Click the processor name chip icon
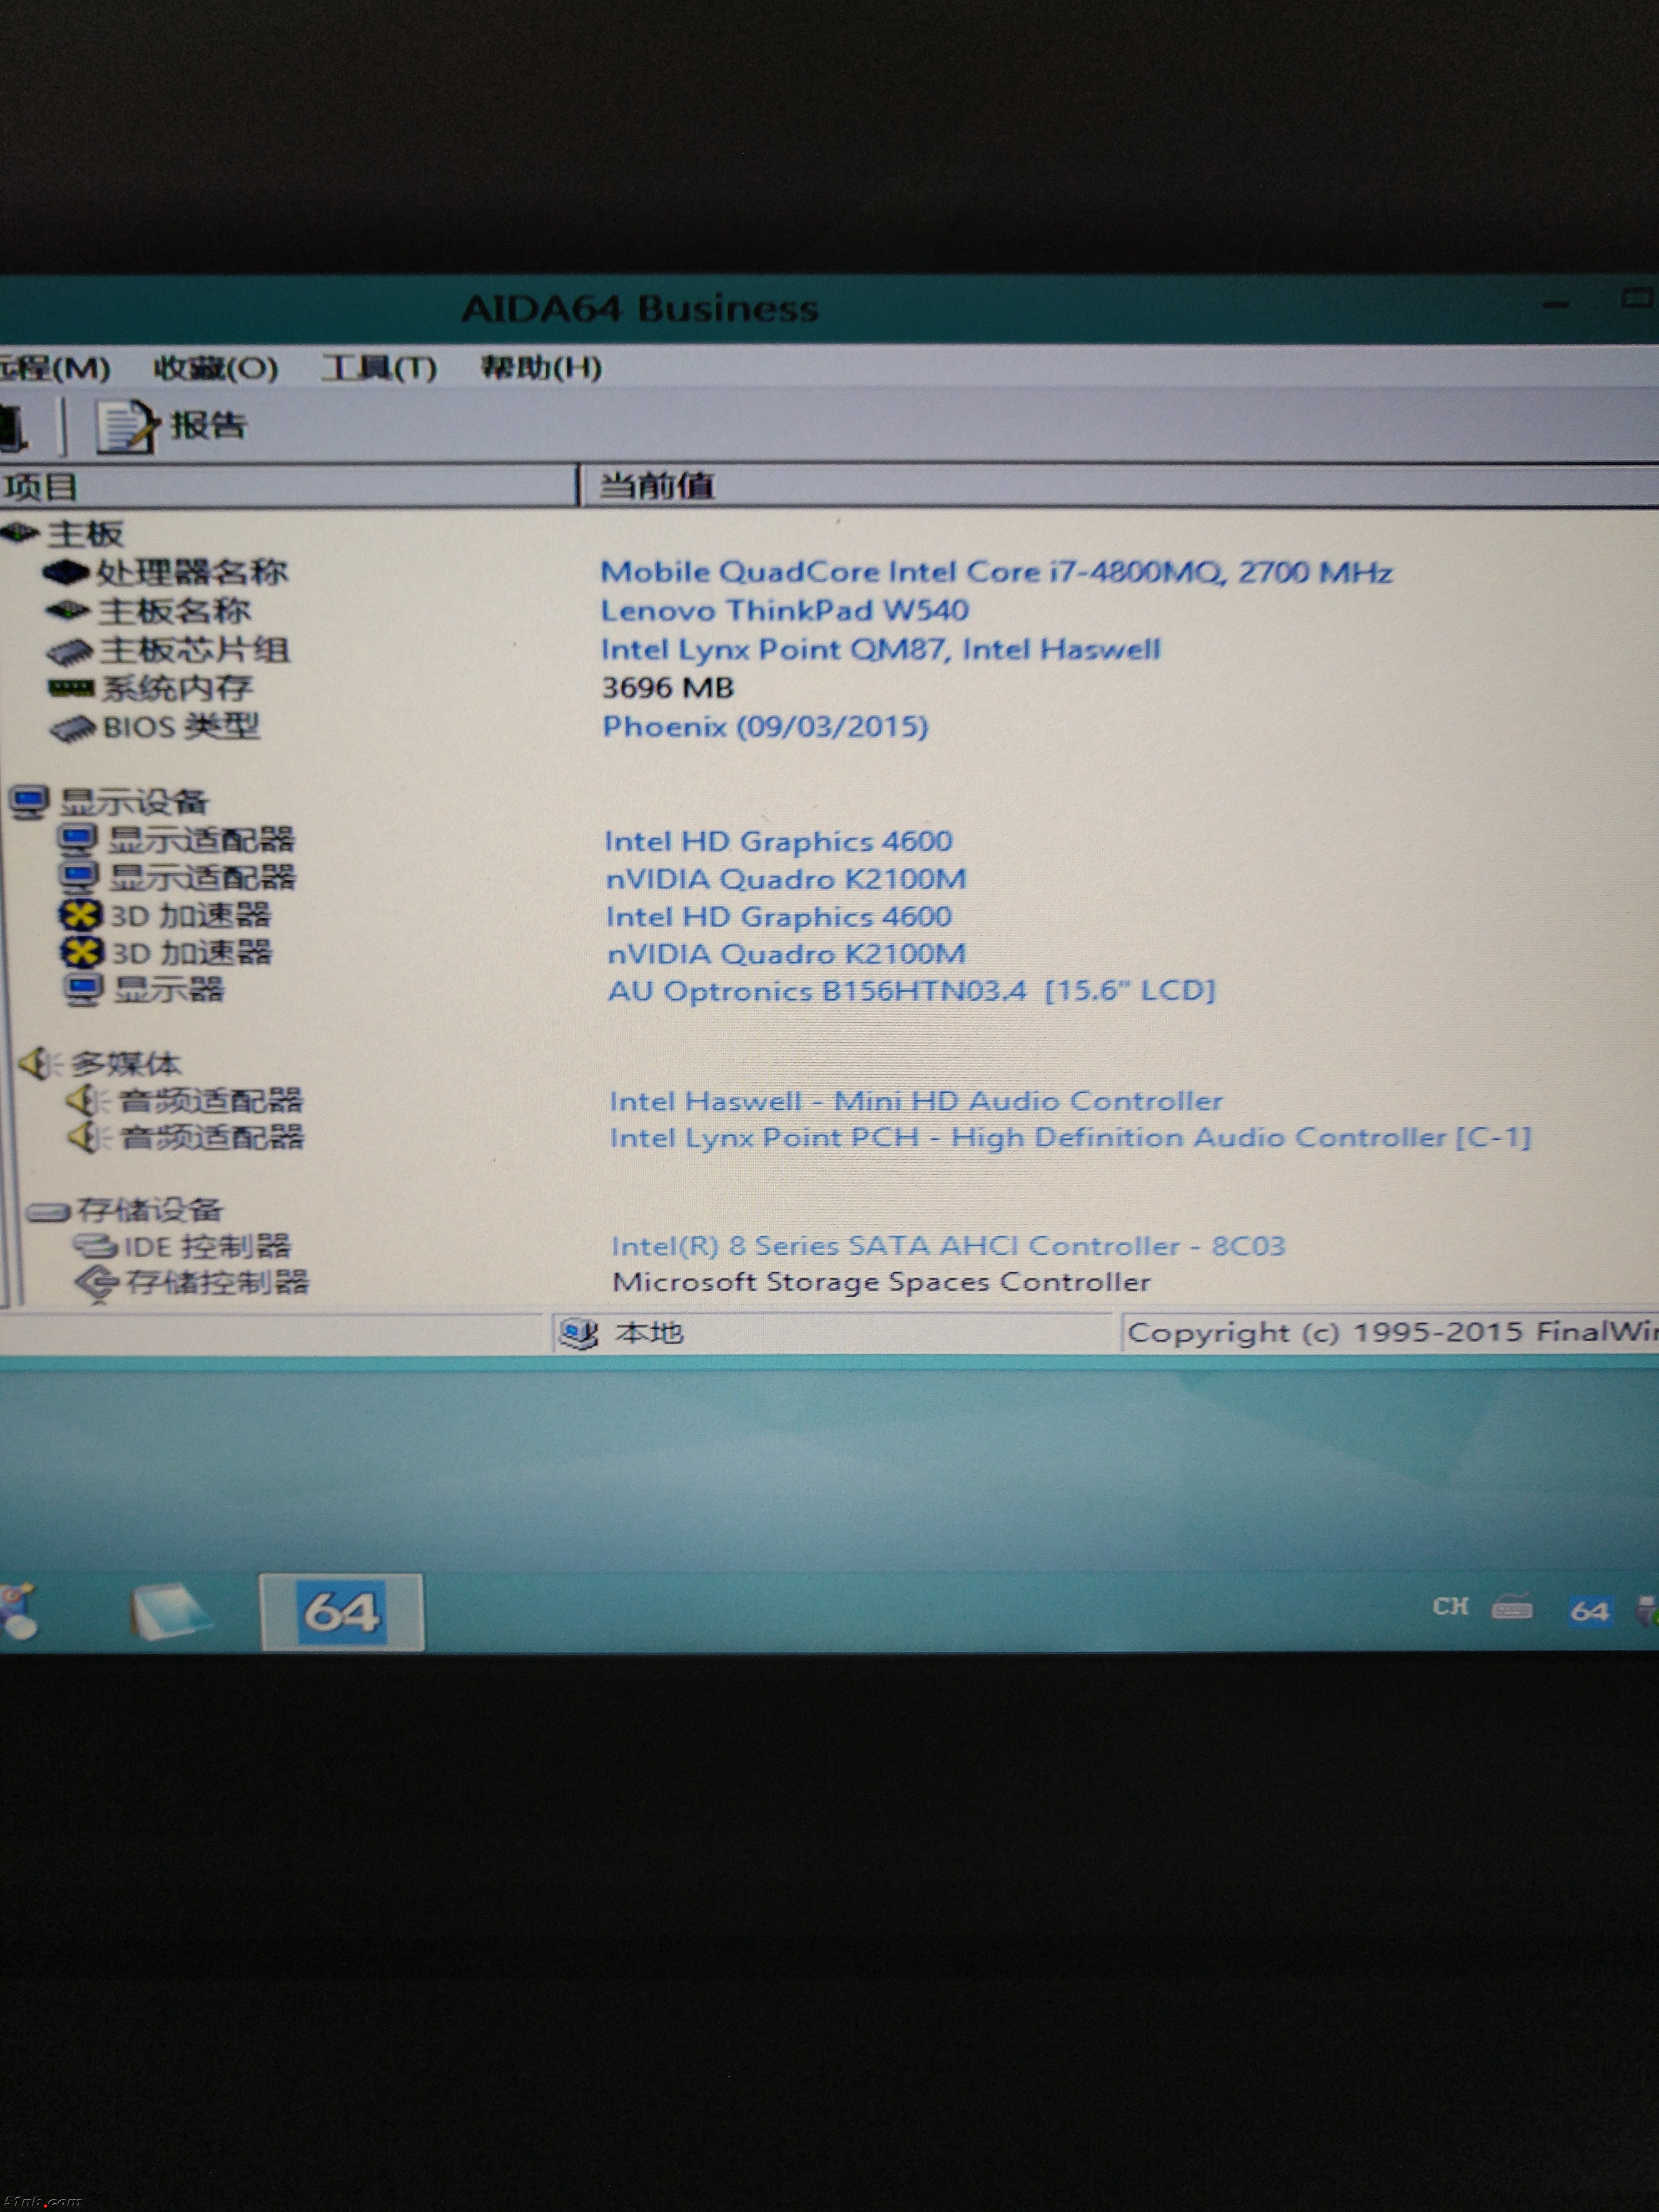Image resolution: width=1659 pixels, height=2212 pixels. click(66, 572)
